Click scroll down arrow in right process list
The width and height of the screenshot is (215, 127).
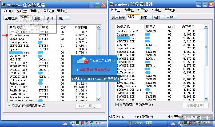tap(206, 98)
